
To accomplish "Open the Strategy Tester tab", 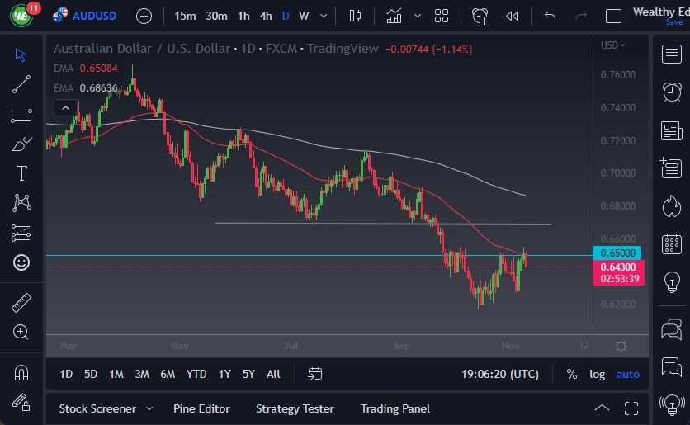I will 295,408.
